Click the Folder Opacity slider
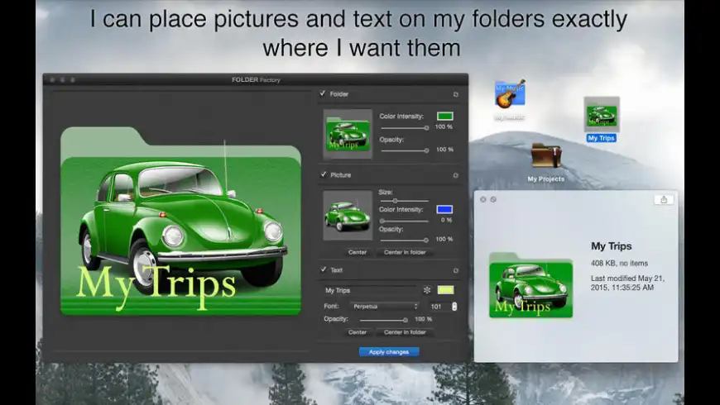 tap(405, 150)
